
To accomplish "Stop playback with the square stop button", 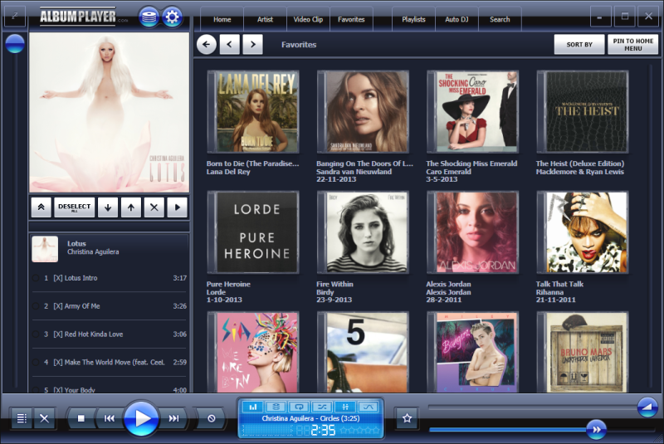I will point(81,418).
